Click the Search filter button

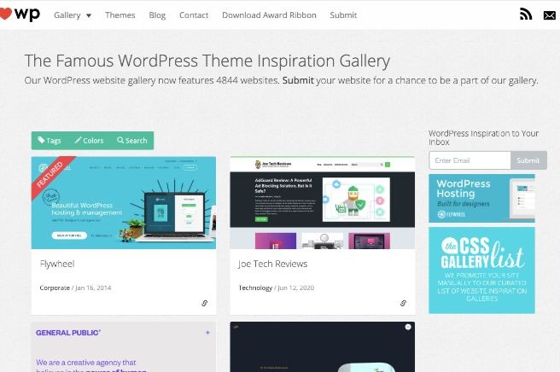(x=131, y=140)
